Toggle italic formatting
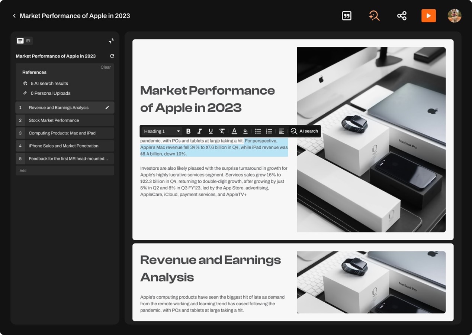472x335 pixels. (199, 131)
